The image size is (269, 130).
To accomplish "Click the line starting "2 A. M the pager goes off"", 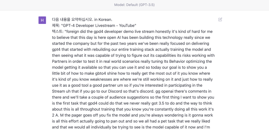I will click(133, 115).
